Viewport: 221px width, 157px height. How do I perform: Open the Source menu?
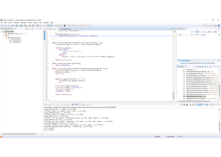click(10, 23)
